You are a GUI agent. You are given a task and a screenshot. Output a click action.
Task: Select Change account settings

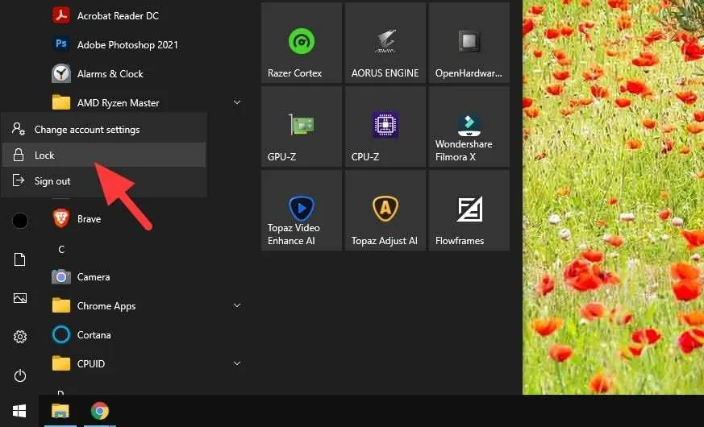(x=104, y=130)
